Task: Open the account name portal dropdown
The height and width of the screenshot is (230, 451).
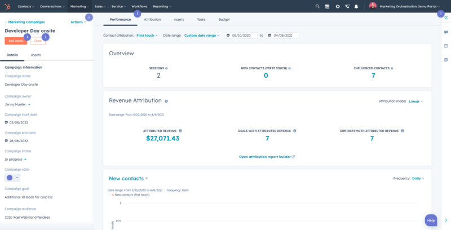Action: [x=410, y=6]
